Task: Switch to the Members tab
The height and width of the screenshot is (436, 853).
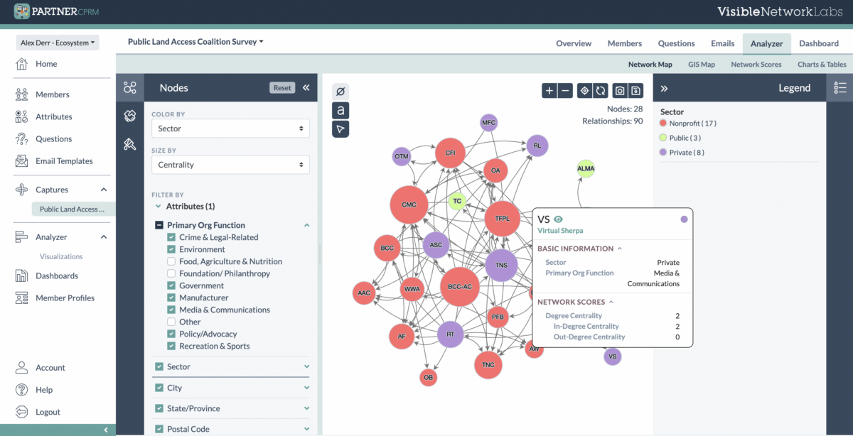Action: (x=625, y=43)
